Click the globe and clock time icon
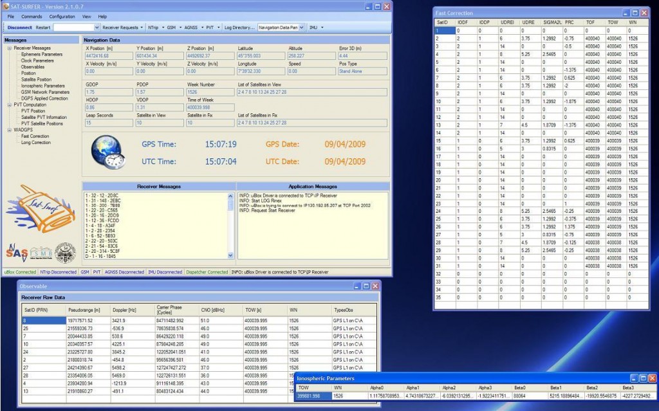 (107, 152)
